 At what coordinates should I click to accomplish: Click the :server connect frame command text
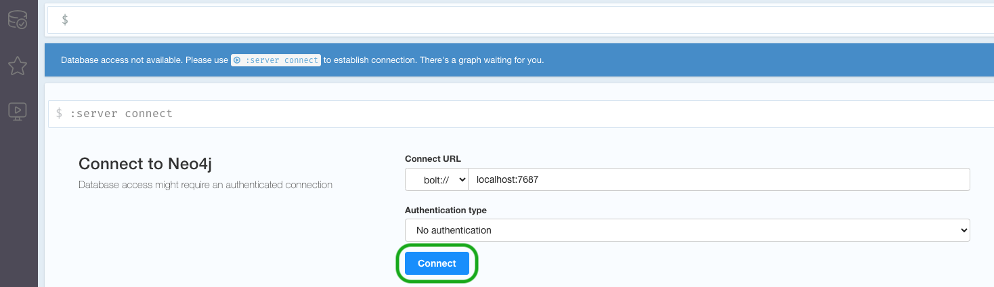121,113
